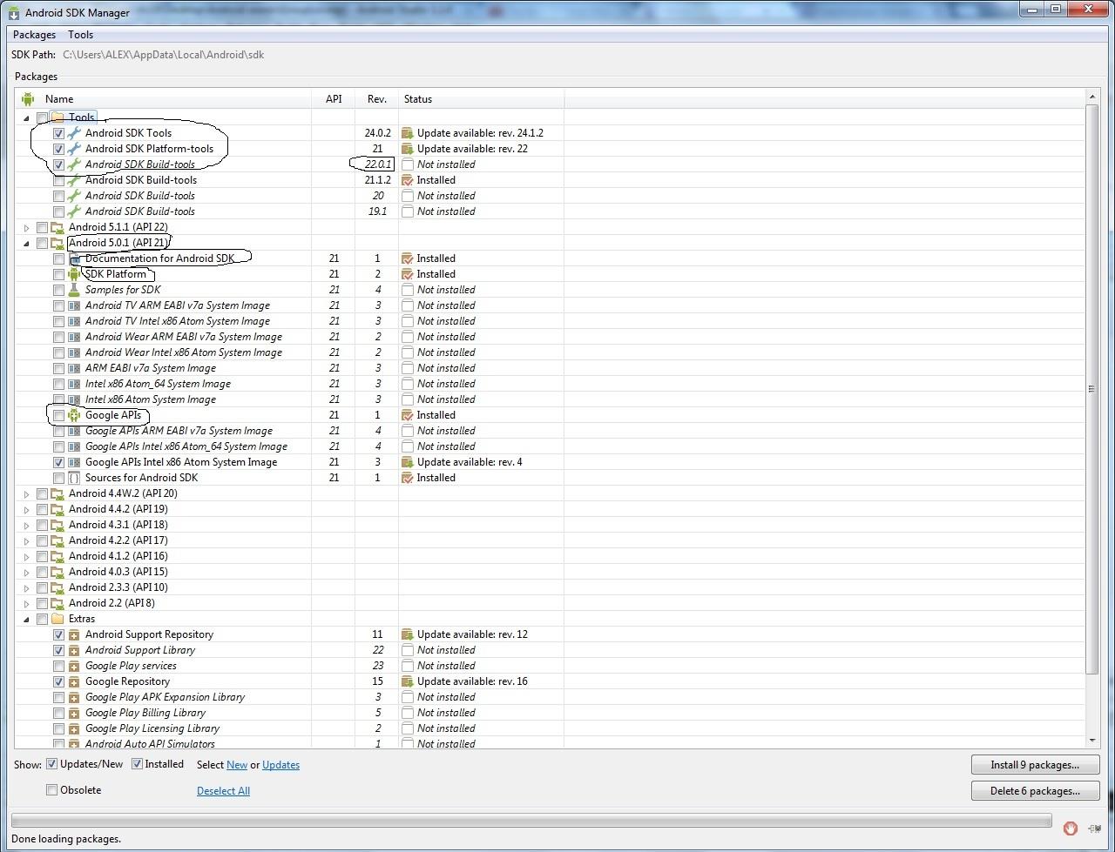Click the wrench icon beside Android SDK Tools

74,133
